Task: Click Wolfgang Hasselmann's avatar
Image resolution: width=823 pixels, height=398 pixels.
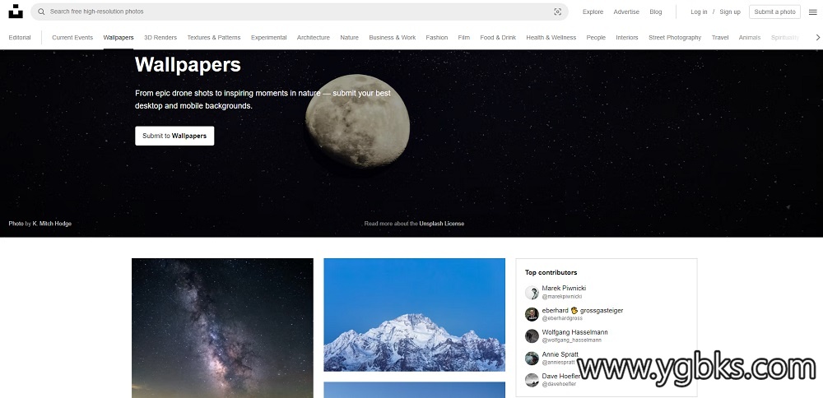Action: [532, 336]
